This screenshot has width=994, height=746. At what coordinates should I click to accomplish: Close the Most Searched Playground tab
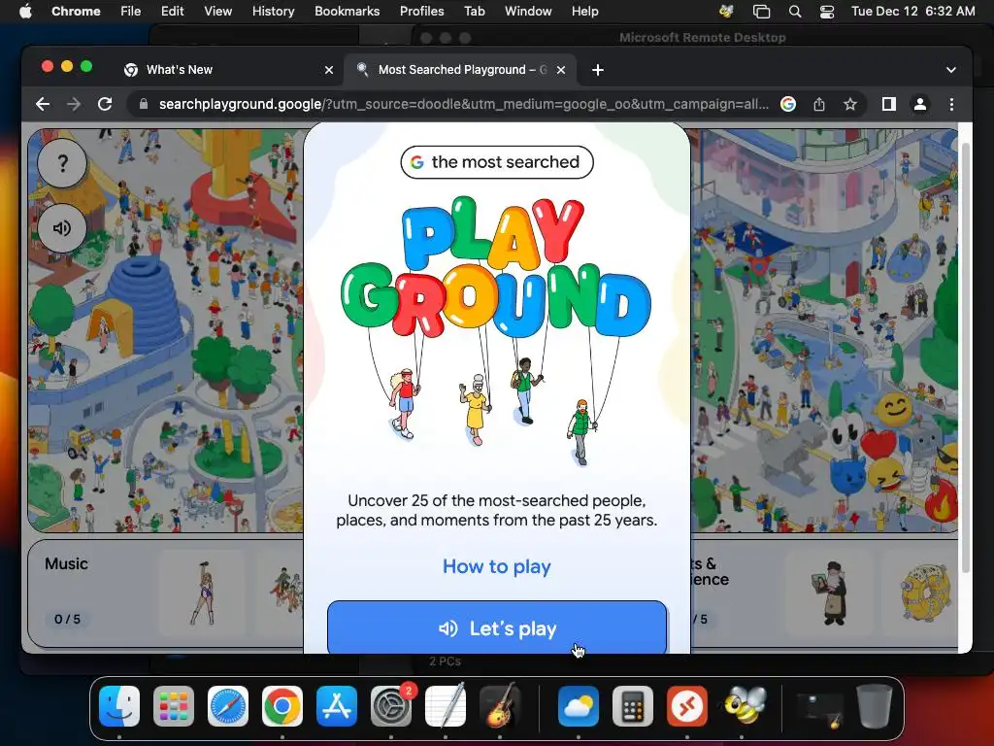pyautogui.click(x=561, y=70)
